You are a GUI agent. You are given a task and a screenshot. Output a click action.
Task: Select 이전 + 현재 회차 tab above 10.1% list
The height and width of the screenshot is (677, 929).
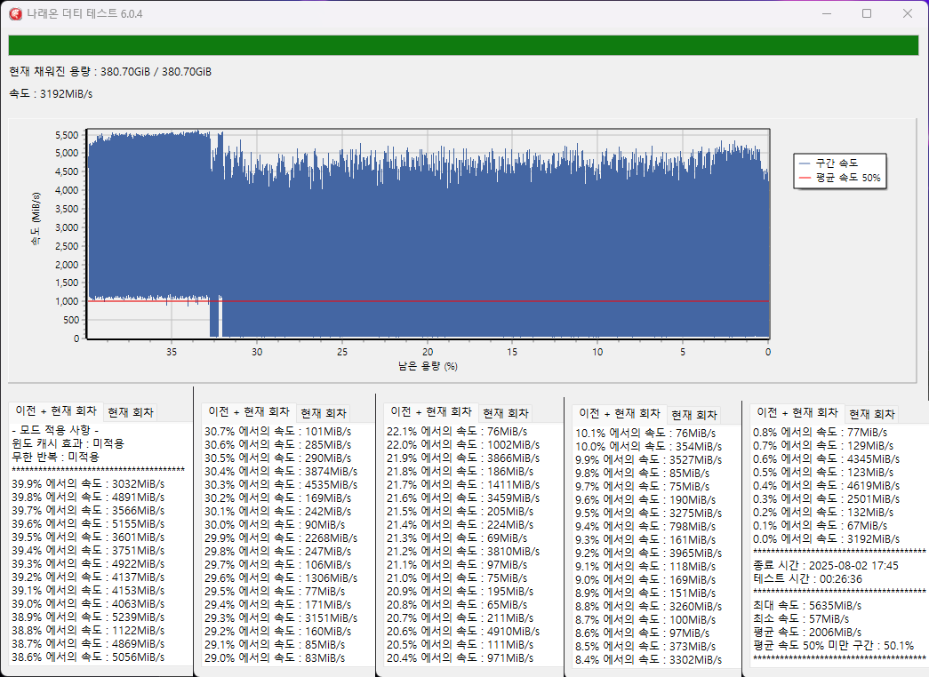click(x=620, y=413)
